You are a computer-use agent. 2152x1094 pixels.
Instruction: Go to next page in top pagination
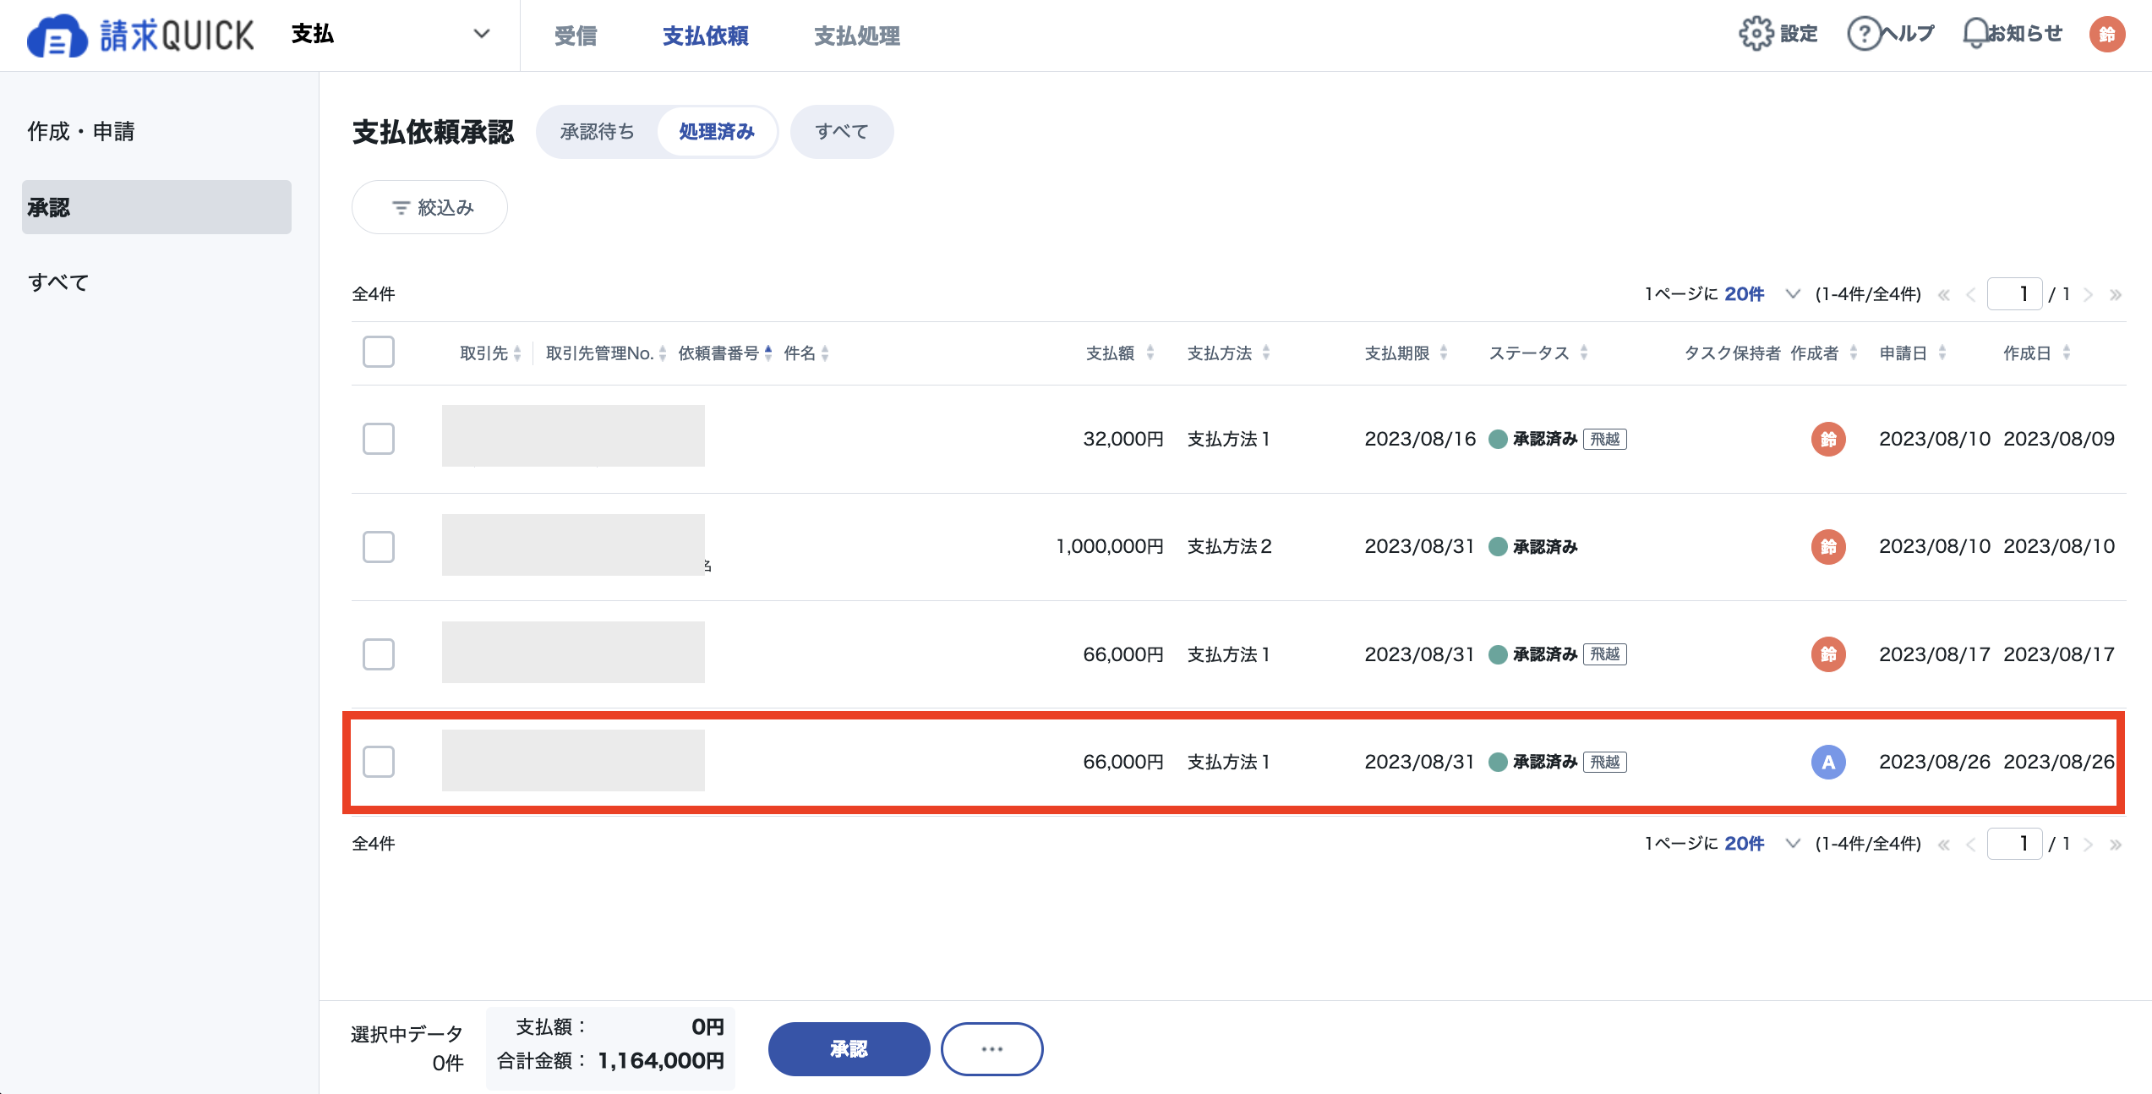[2089, 295]
